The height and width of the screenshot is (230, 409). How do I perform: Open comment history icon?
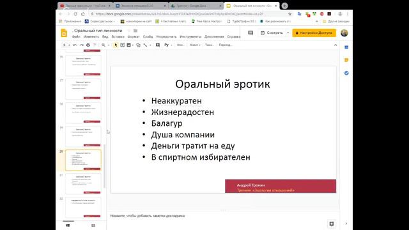251,33
